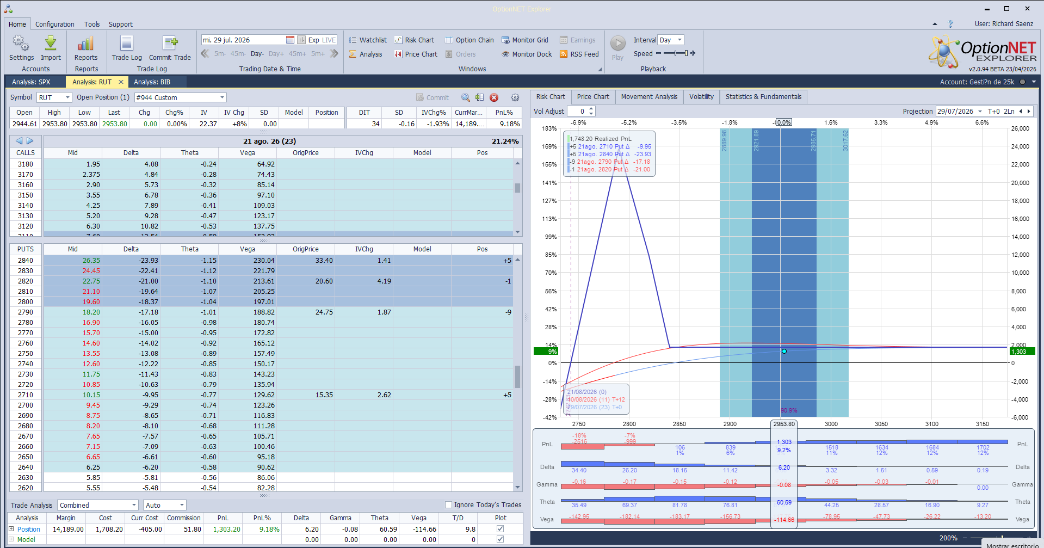The height and width of the screenshot is (548, 1044).
Task: Toggle LIVE trading mode
Action: [329, 40]
